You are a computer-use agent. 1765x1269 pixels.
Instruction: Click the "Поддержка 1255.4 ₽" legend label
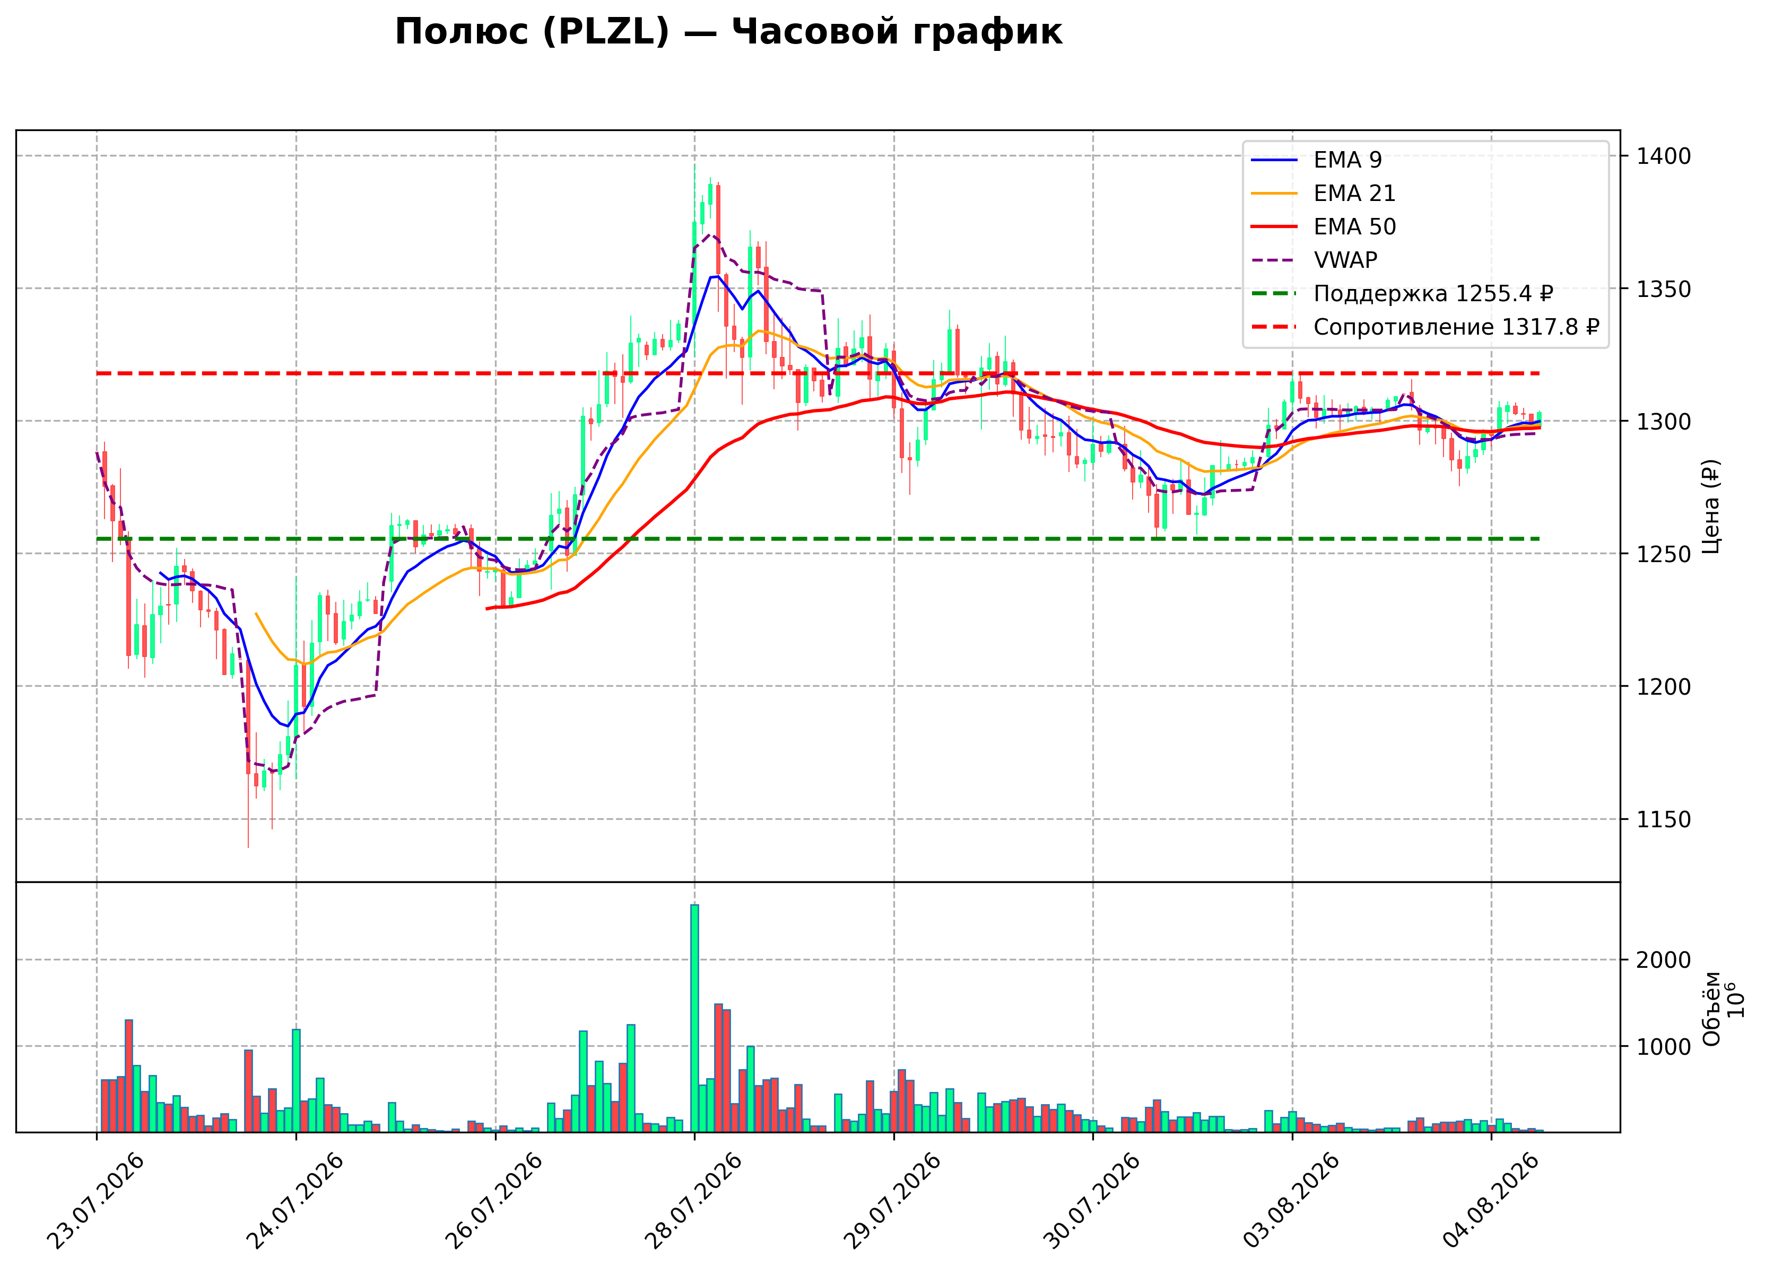pyautogui.click(x=1433, y=293)
